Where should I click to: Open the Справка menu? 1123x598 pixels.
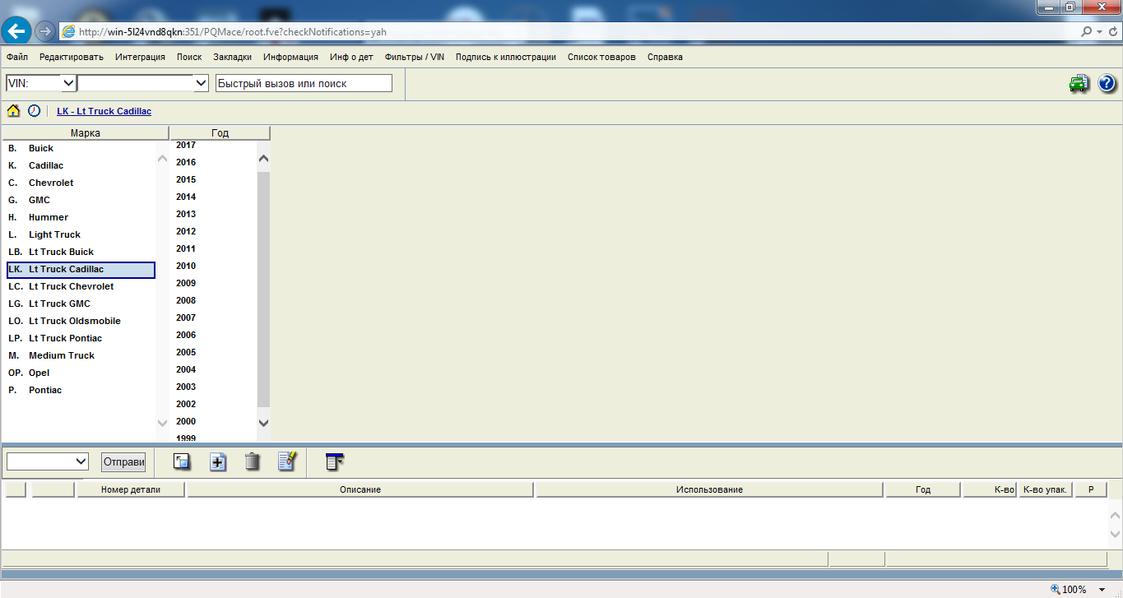click(665, 57)
